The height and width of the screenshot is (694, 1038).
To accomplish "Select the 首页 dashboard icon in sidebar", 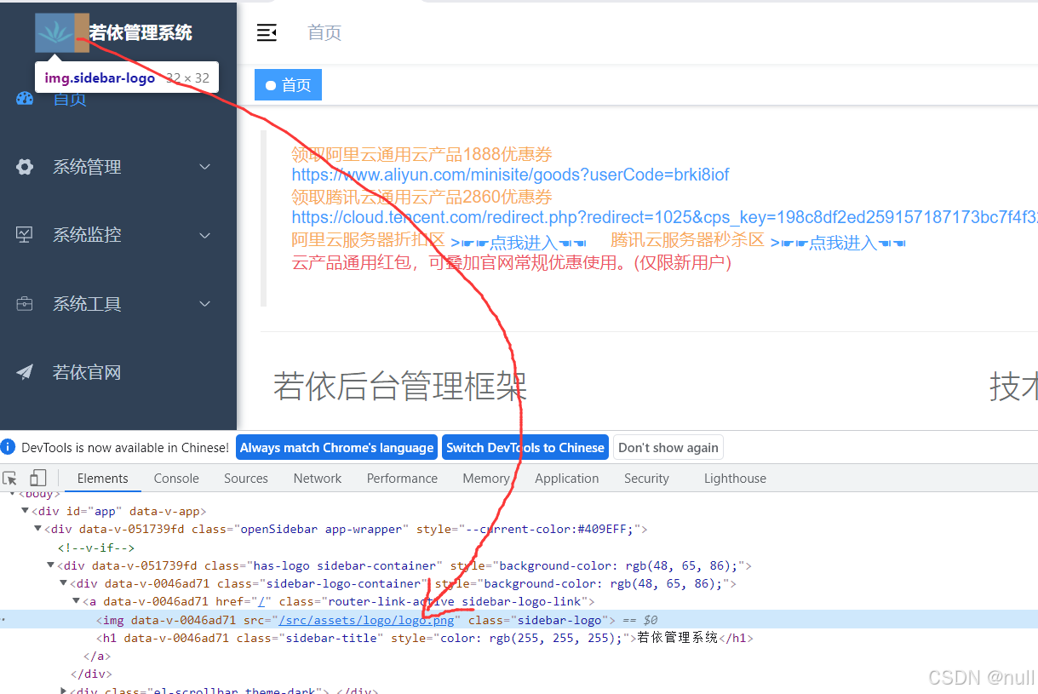I will 23,99.
